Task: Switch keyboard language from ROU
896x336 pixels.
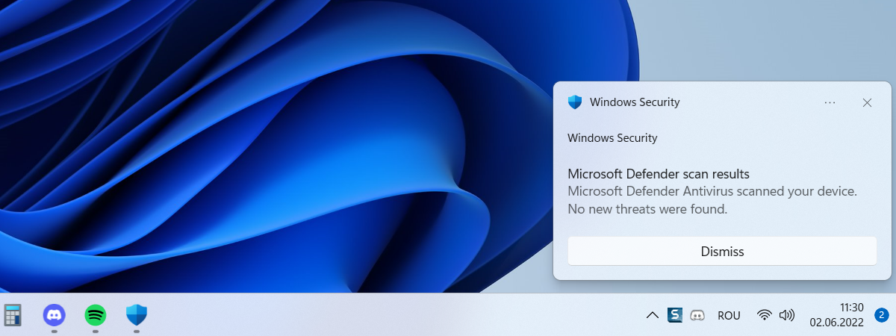Action: pos(729,315)
